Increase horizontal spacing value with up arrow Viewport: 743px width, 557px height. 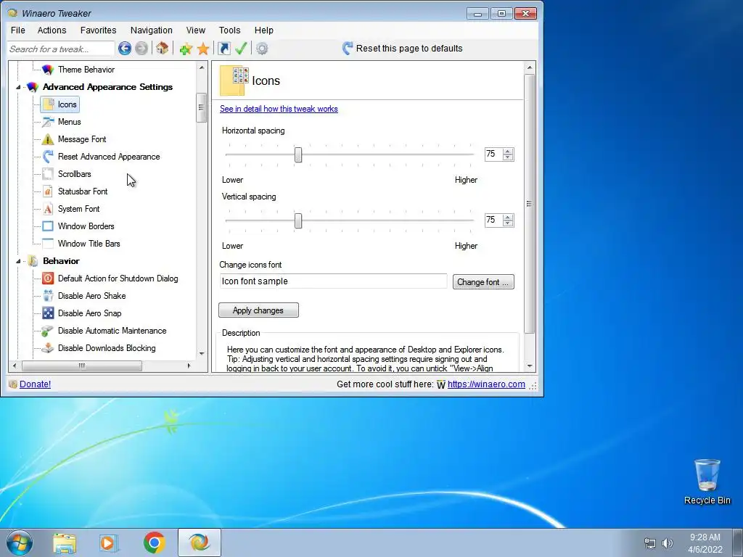pos(508,151)
